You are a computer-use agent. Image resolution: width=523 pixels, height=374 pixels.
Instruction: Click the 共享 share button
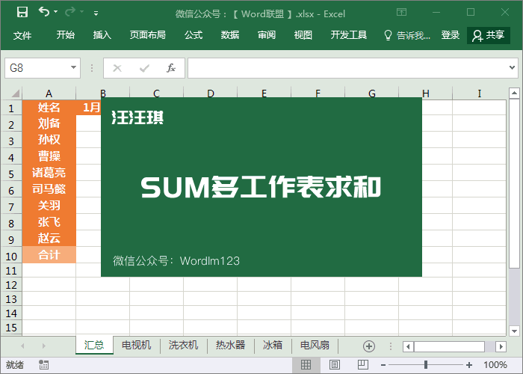coord(489,35)
